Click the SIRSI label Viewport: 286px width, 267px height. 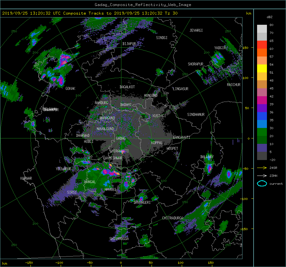coord(72,192)
